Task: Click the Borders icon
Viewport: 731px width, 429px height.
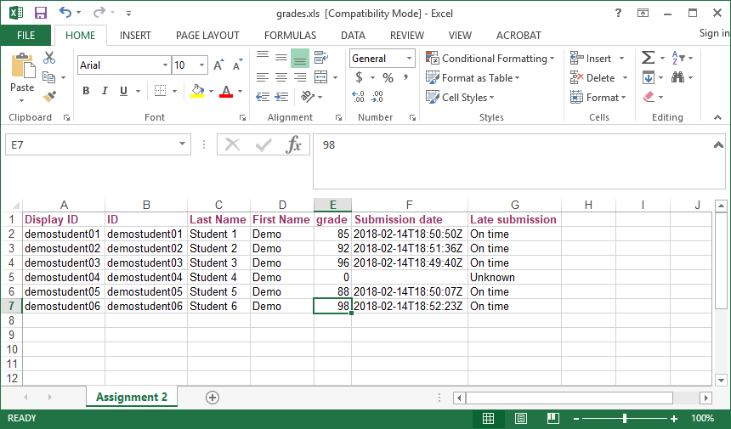Action: click(x=160, y=91)
